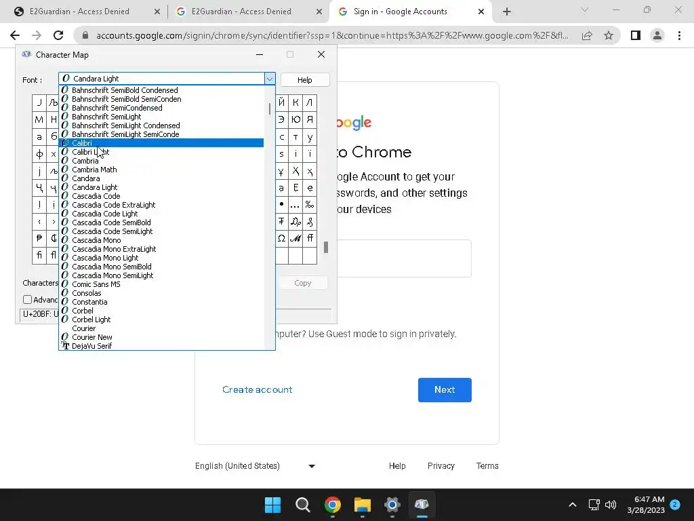
Task: Close the first E2Guardian tab
Action: [157, 12]
